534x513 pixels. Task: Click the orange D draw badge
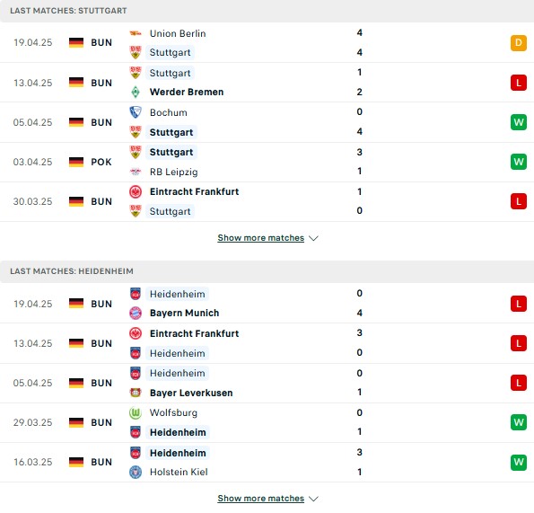click(x=519, y=43)
